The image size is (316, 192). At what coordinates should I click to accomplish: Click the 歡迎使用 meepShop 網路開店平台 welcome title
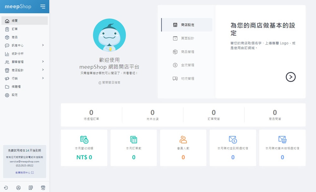[109, 63]
